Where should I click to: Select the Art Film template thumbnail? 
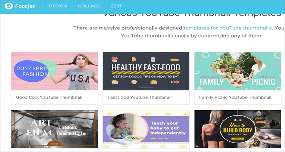coord(54,129)
